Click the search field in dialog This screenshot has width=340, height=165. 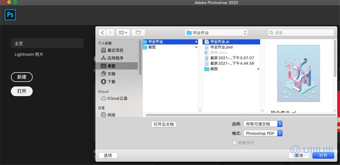point(301,33)
